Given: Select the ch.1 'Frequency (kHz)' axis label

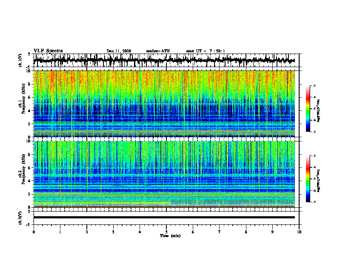Looking at the screenshot, I should pyautogui.click(x=23, y=99).
